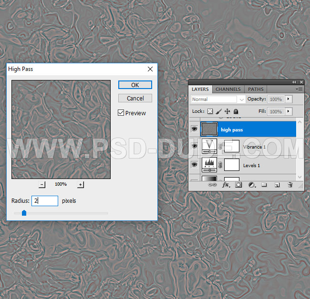Hide the Vibrance 1 layer
The height and width of the screenshot is (299, 310).
tap(194, 146)
